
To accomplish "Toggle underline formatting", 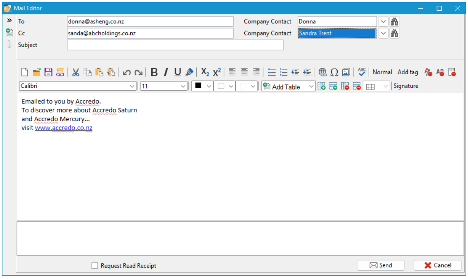I will coord(178,72).
